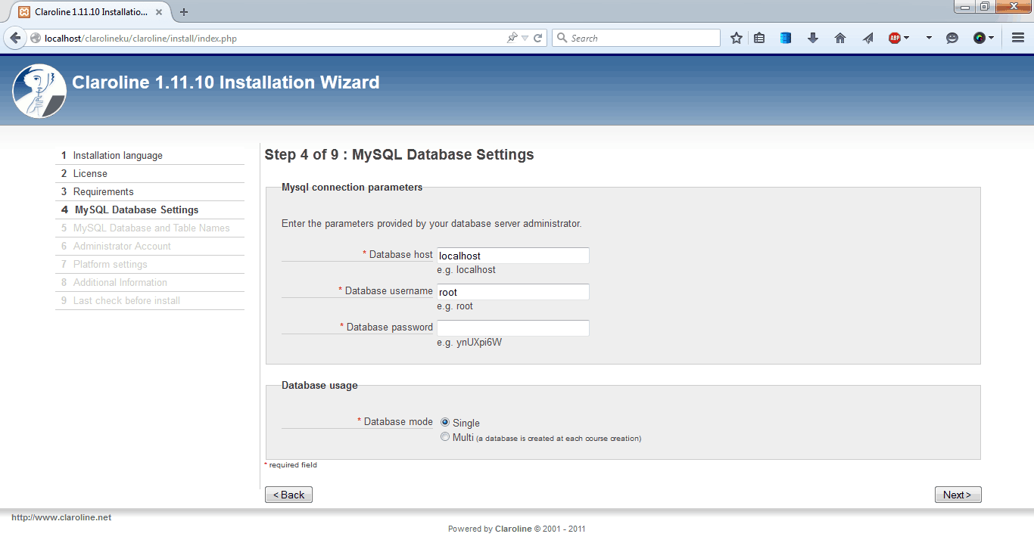The image size is (1034, 540).
Task: Click the paper plane extension icon
Action: click(867, 37)
